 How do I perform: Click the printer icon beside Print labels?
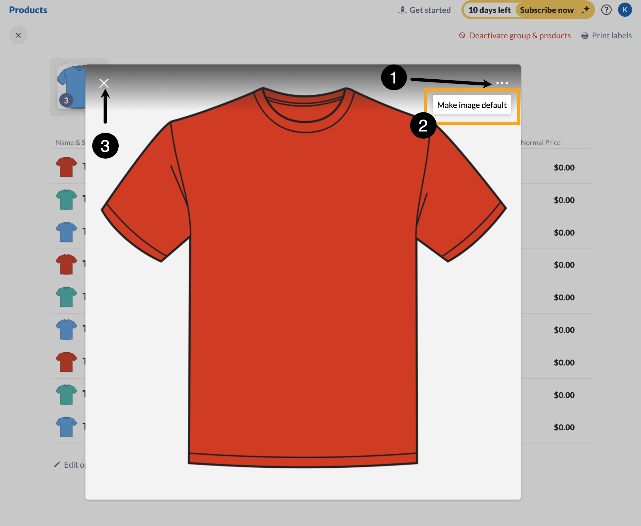(585, 35)
